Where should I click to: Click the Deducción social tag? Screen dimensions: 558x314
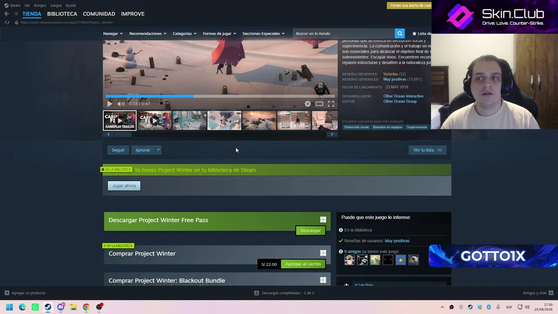tap(357, 127)
